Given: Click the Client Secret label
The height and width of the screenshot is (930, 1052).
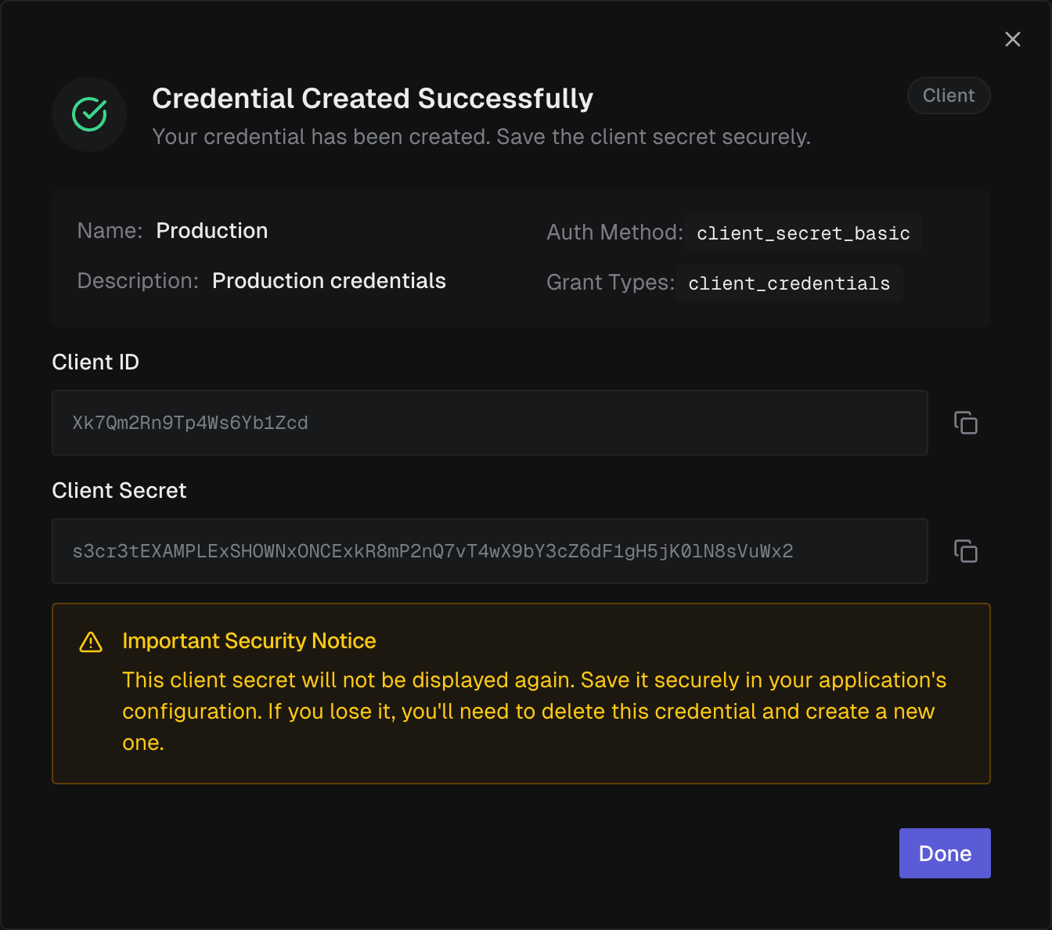Looking at the screenshot, I should [119, 491].
